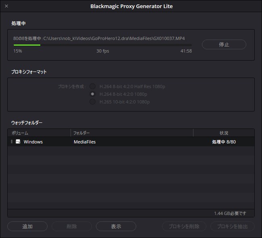Click the 停止 button to stop processing
Viewport: 262px width, 238px height.
click(224, 44)
